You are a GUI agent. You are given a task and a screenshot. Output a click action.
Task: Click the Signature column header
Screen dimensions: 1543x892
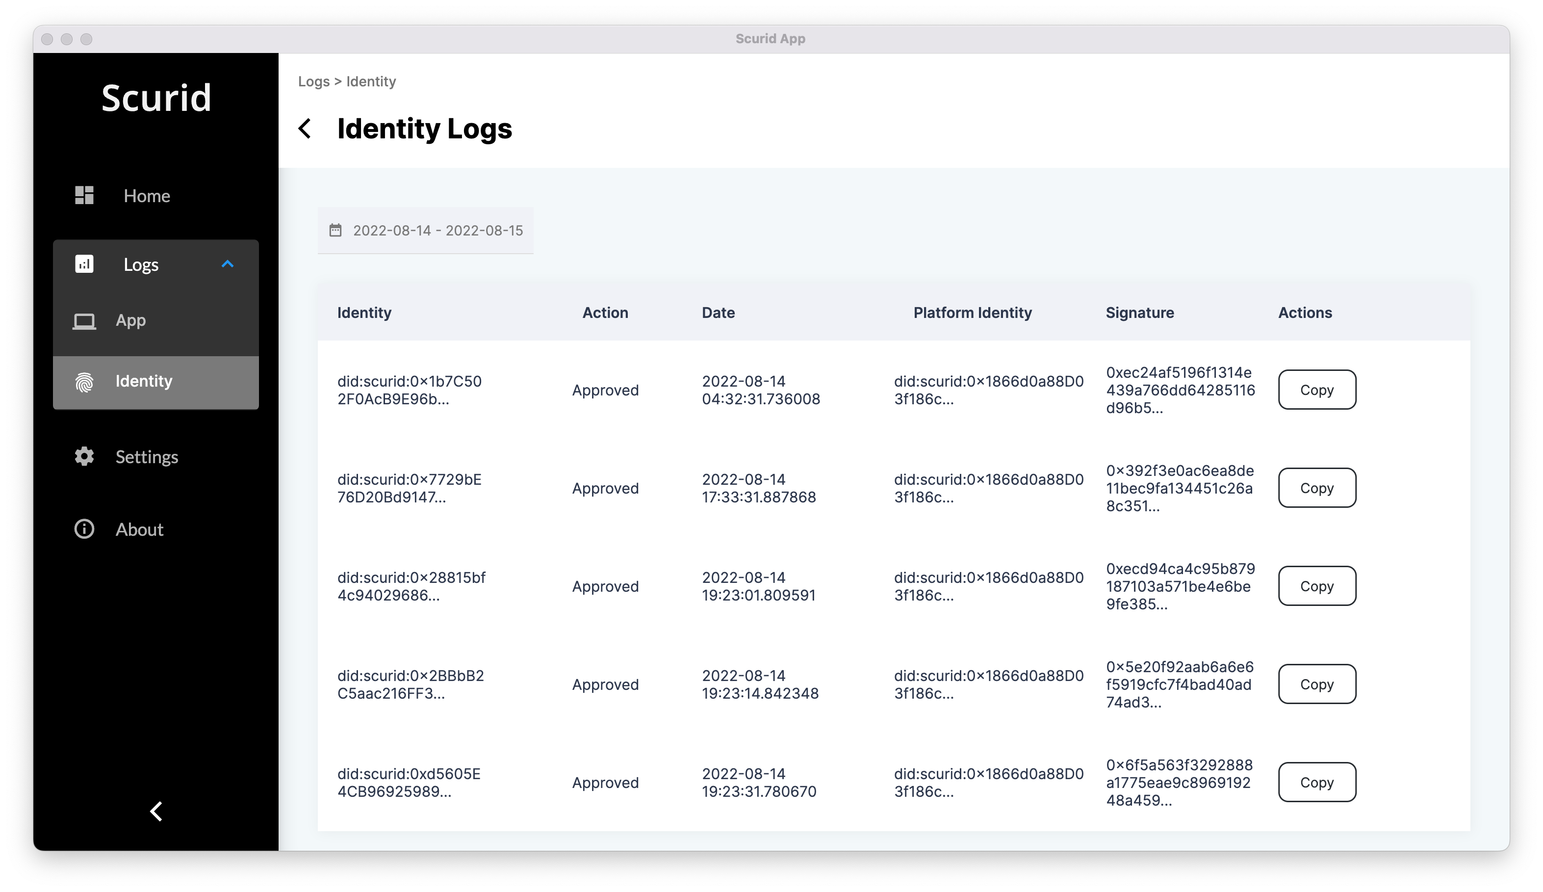click(1139, 313)
